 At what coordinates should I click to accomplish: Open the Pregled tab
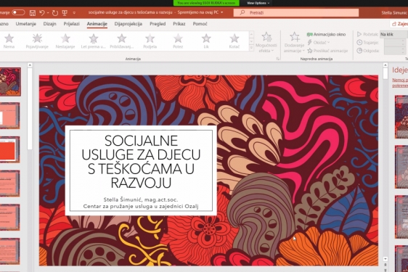(158, 24)
